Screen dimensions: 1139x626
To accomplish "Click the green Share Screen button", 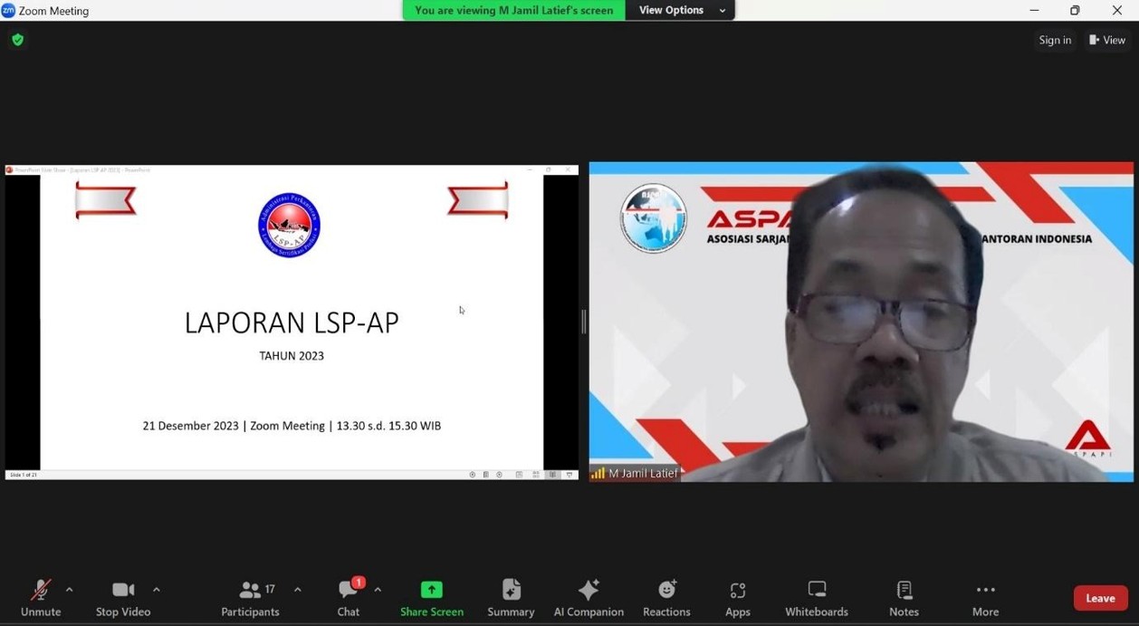I will (432, 598).
